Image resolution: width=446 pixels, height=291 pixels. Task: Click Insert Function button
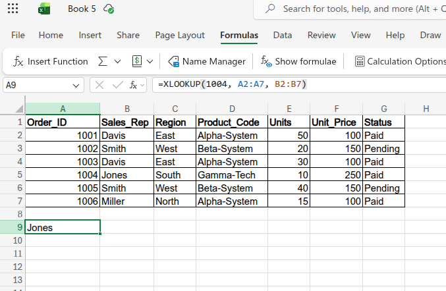(51, 61)
